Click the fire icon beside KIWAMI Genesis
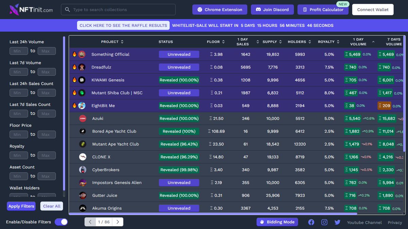This screenshot has width=408, height=229. (x=74, y=80)
